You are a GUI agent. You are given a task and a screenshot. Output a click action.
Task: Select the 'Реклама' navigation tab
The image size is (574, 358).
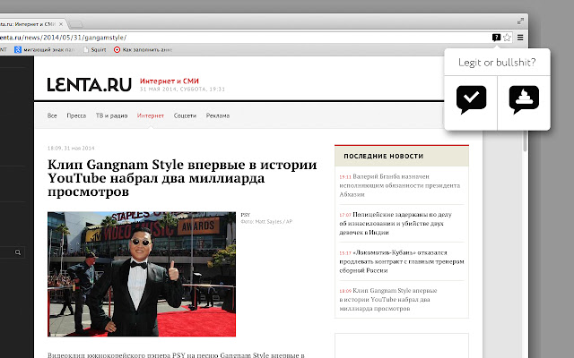click(218, 115)
